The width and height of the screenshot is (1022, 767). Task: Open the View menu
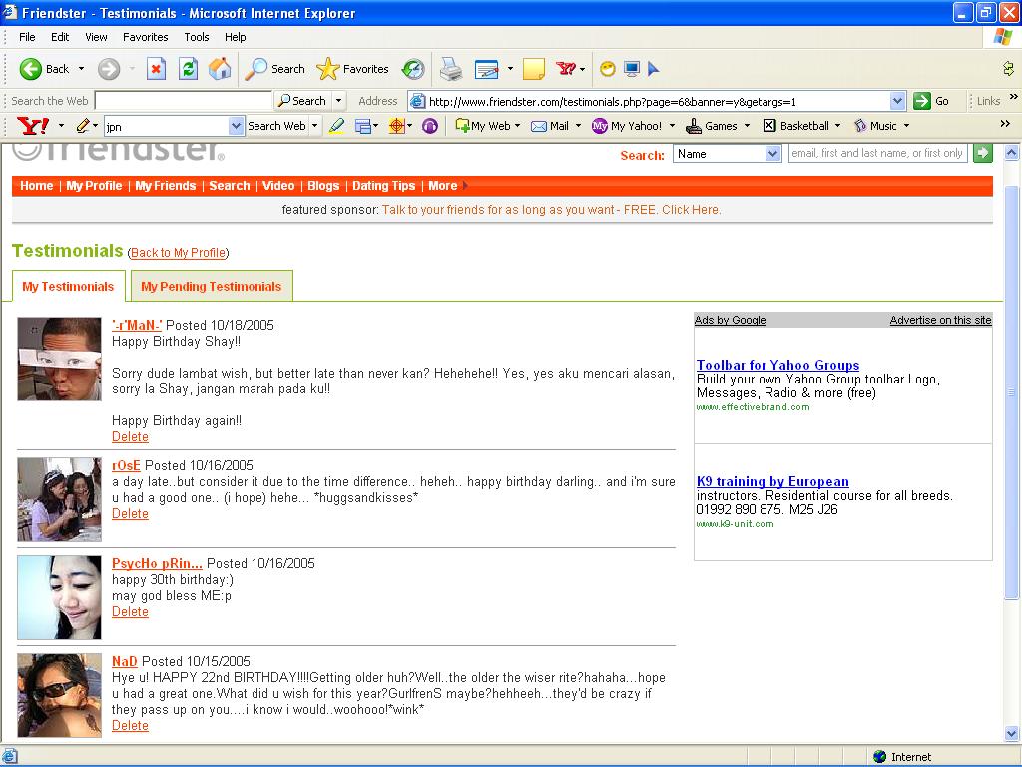coord(96,37)
